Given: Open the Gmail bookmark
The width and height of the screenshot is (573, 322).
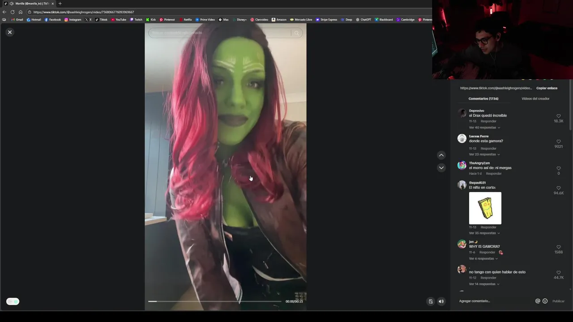Looking at the screenshot, I should (x=17, y=20).
